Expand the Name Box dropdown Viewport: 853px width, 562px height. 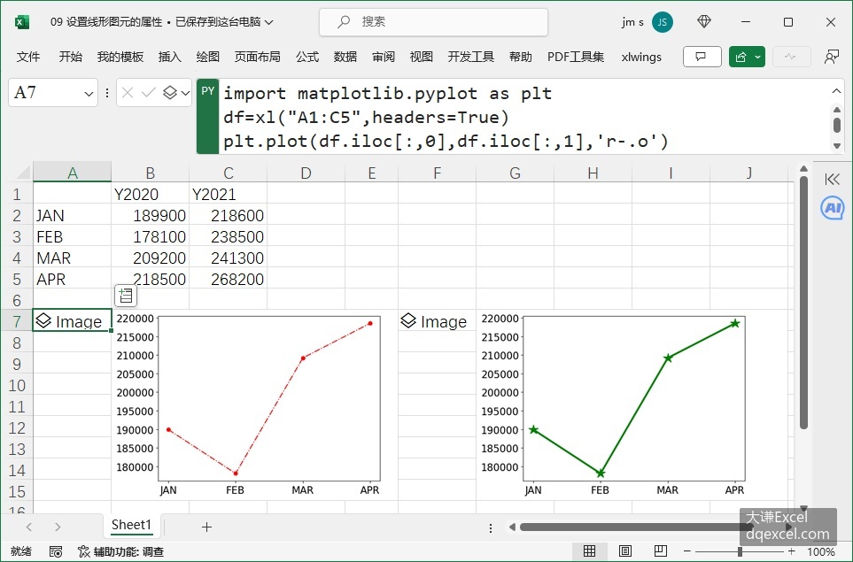click(x=89, y=94)
